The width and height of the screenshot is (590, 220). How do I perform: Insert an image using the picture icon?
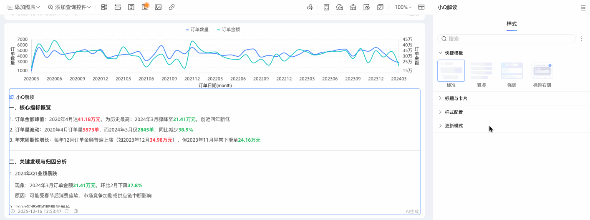pyautogui.click(x=158, y=7)
